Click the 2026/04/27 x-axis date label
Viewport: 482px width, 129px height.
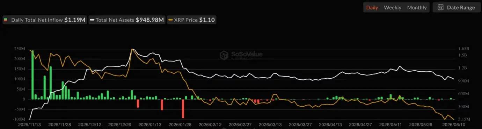pyautogui.click(x=360, y=124)
